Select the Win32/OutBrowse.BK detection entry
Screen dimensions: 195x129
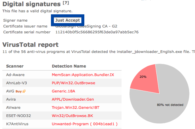coord(72,116)
